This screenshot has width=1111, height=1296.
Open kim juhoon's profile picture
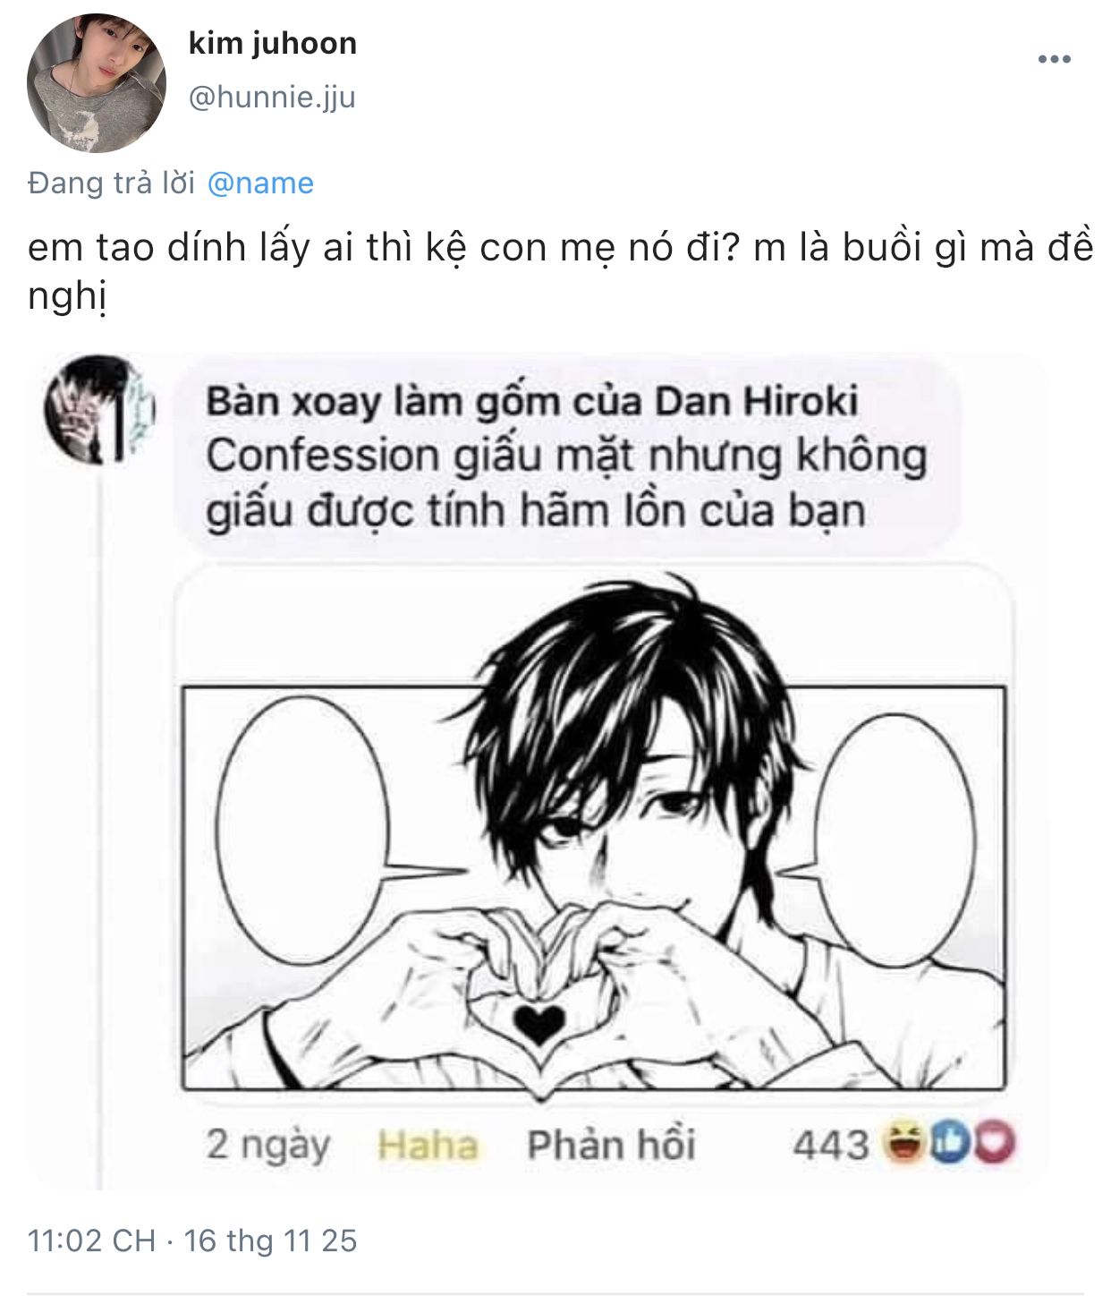(97, 82)
